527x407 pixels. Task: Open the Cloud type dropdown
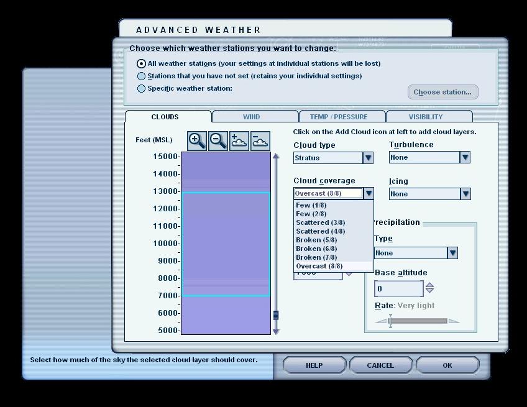(368, 158)
